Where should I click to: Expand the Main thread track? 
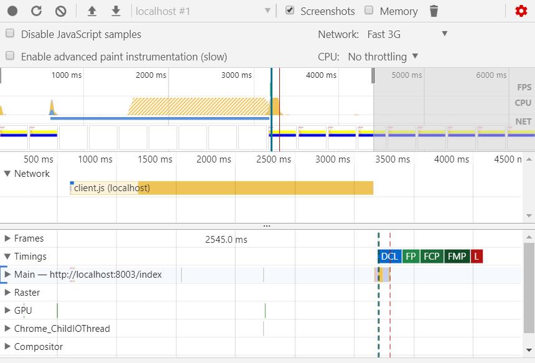click(x=8, y=275)
